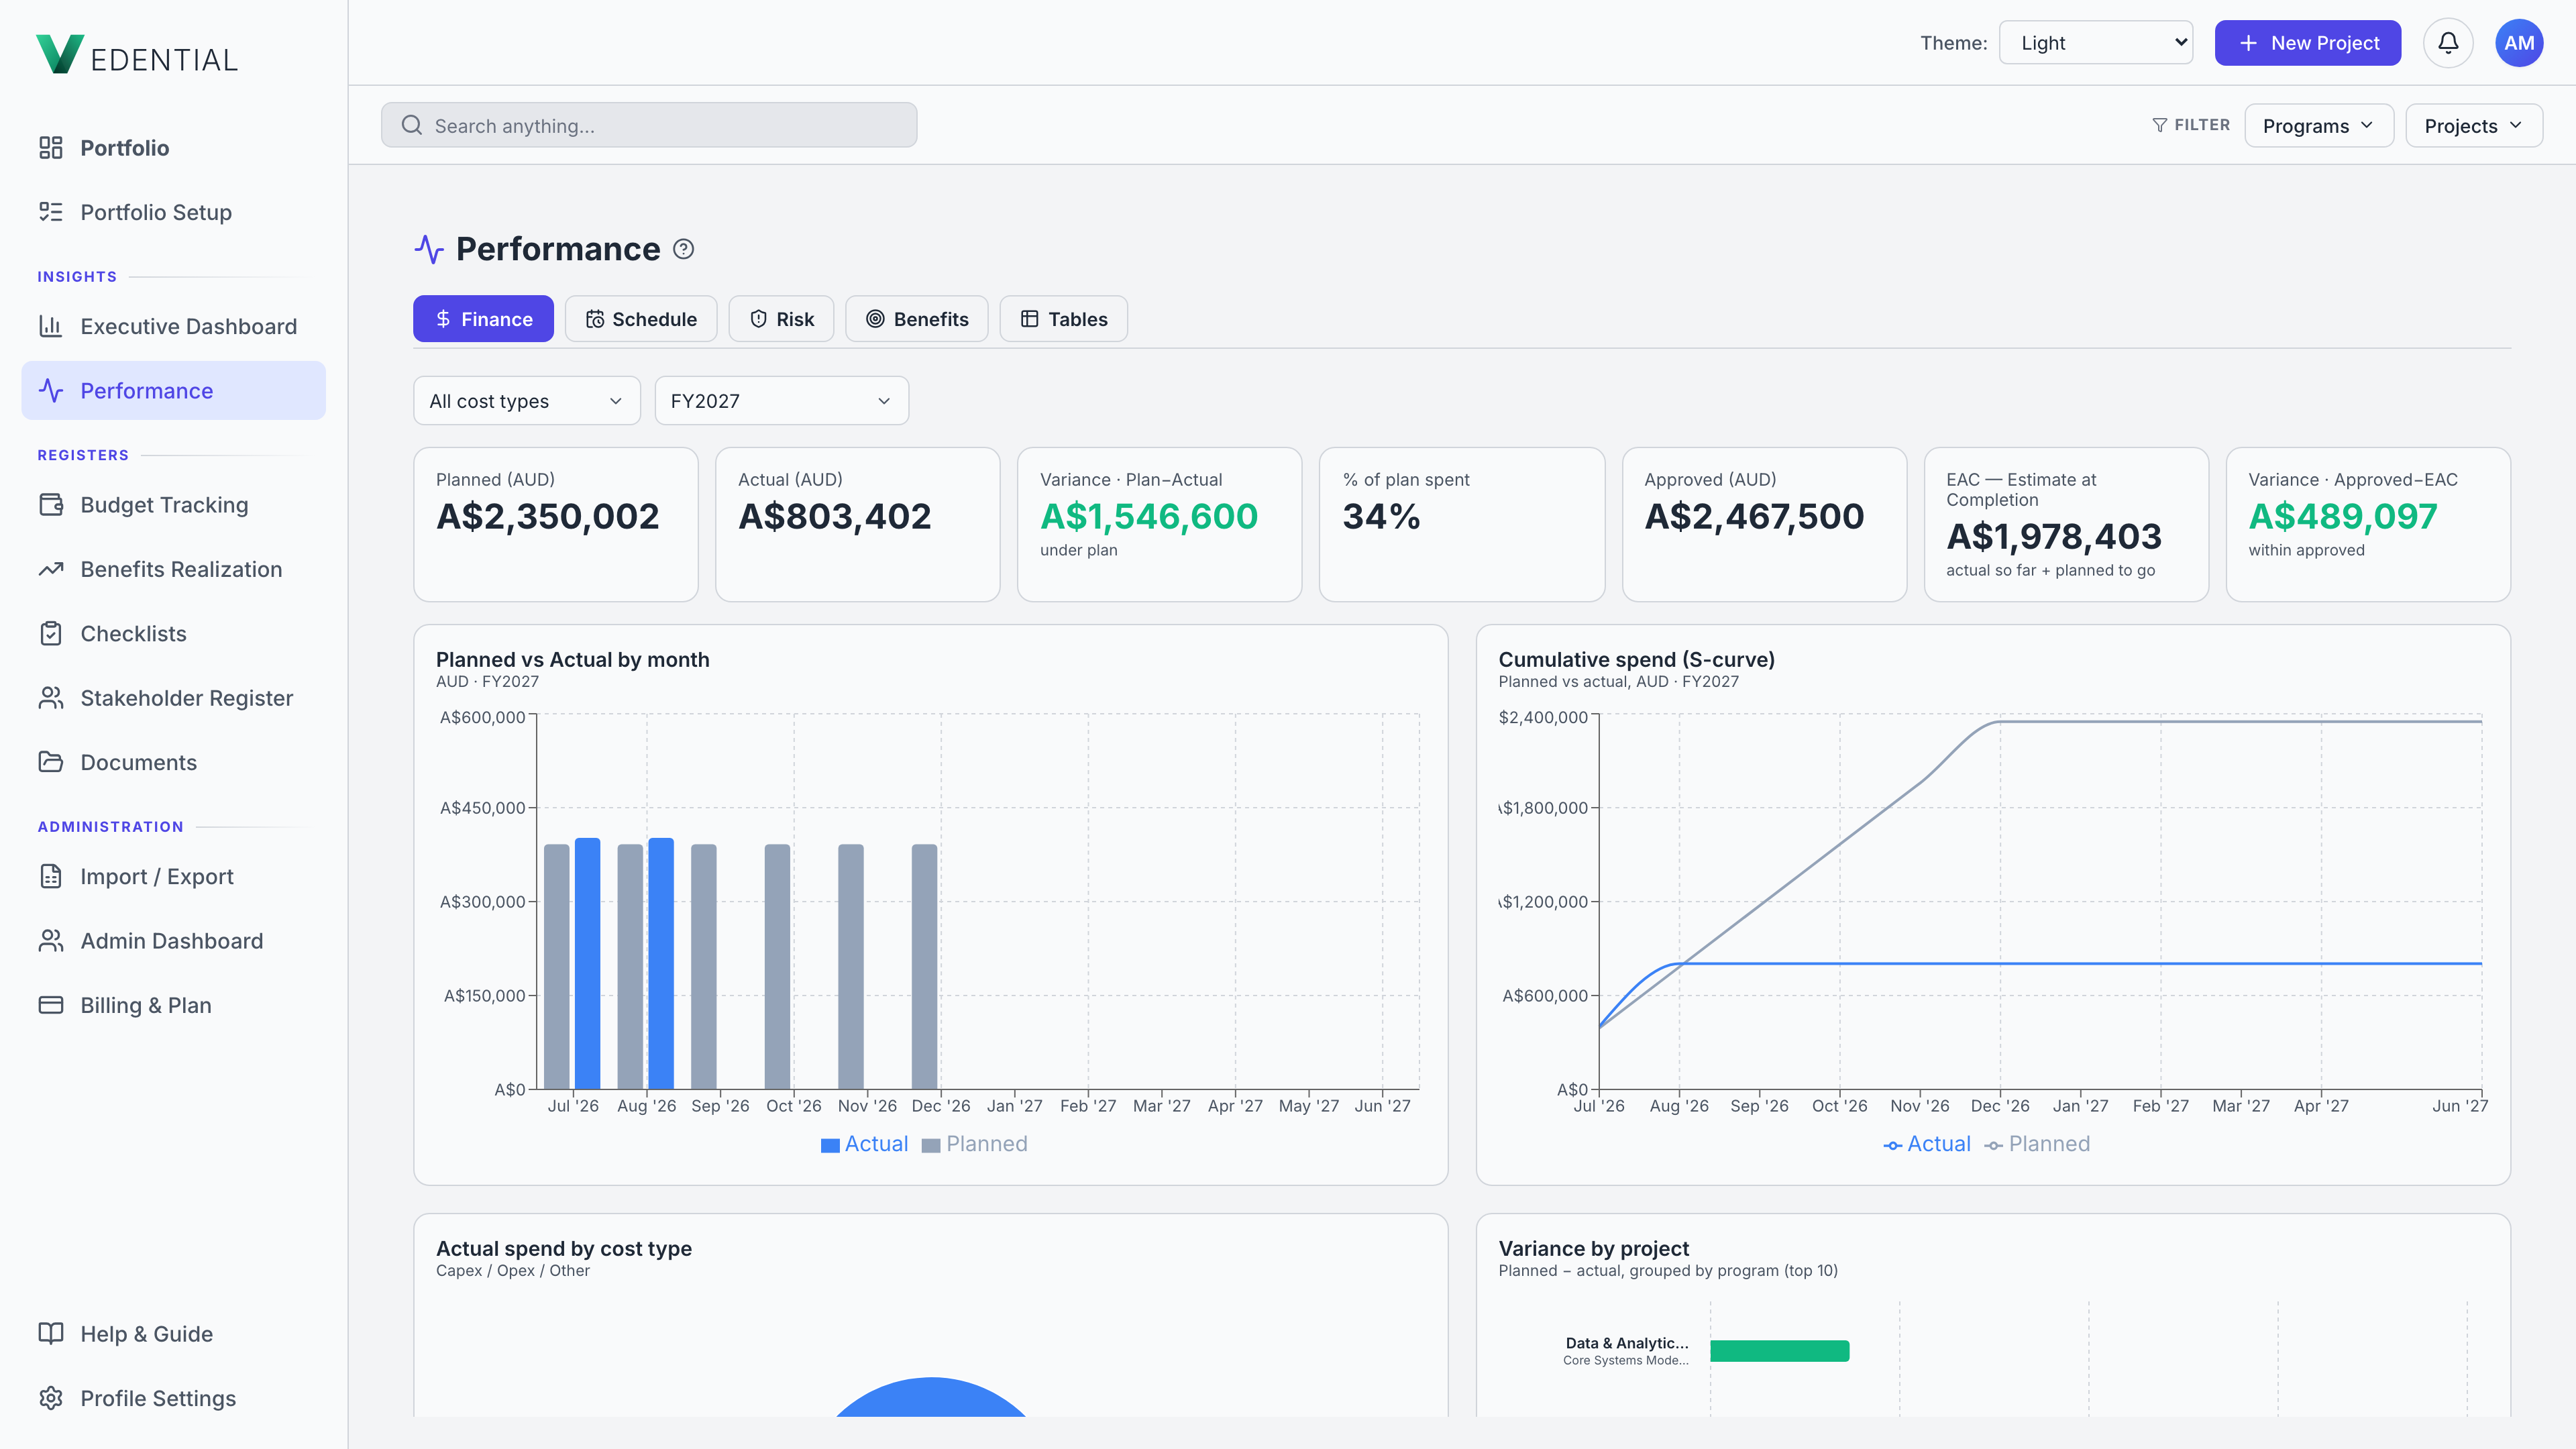This screenshot has height=1449, width=2576.
Task: Create a project with New Project button
Action: click(2308, 43)
